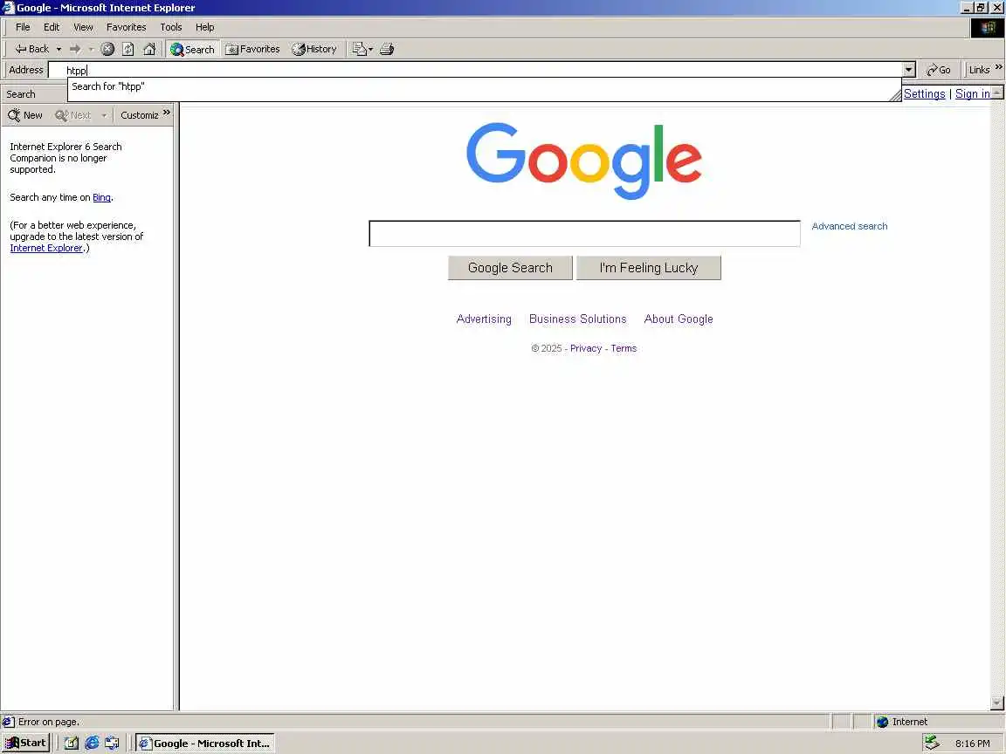The width and height of the screenshot is (1006, 754).
Task: Click the page scrollbar down arrow
Action: click(x=997, y=703)
